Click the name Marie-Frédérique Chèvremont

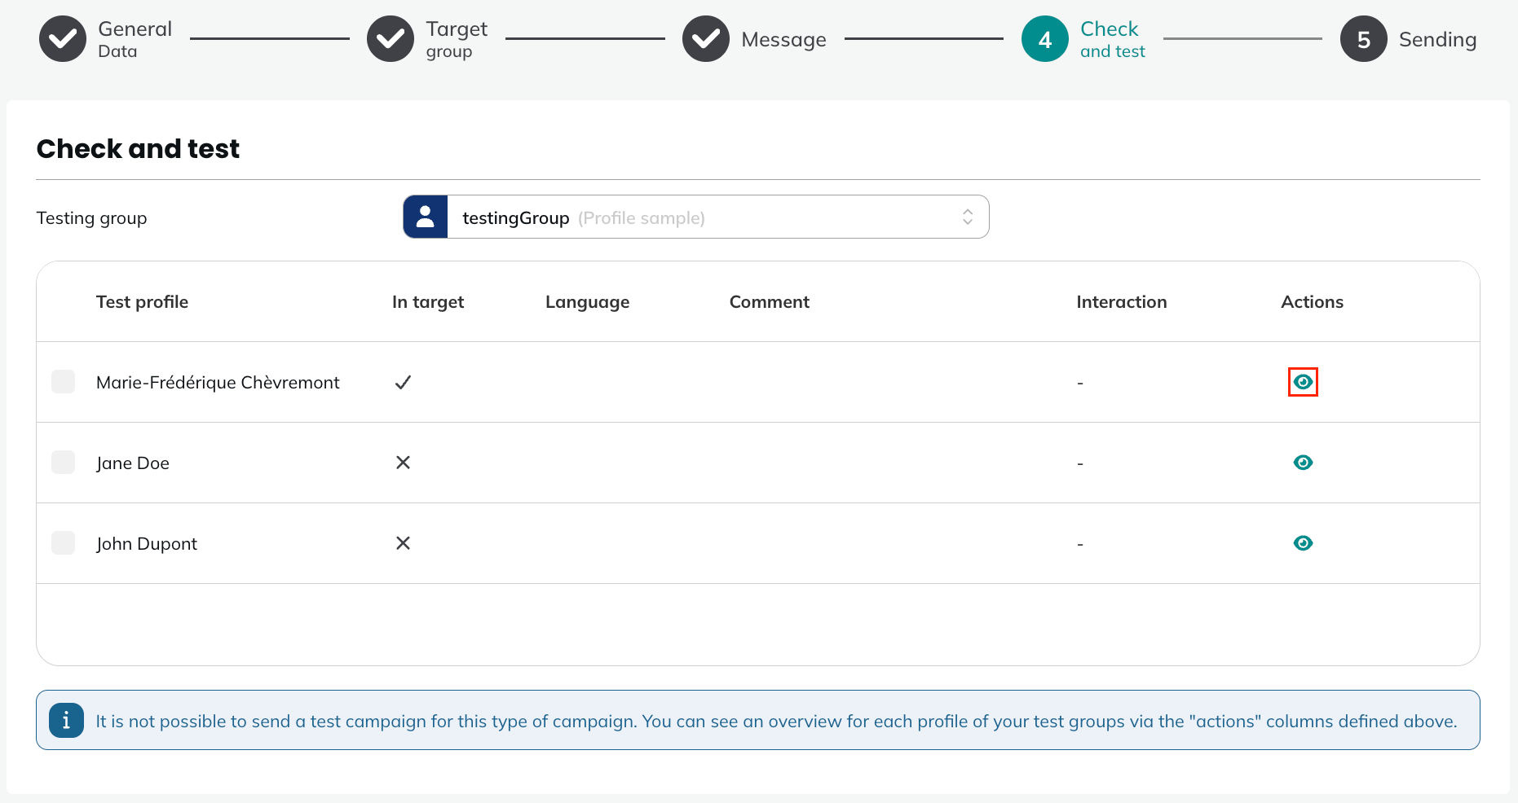coord(218,382)
